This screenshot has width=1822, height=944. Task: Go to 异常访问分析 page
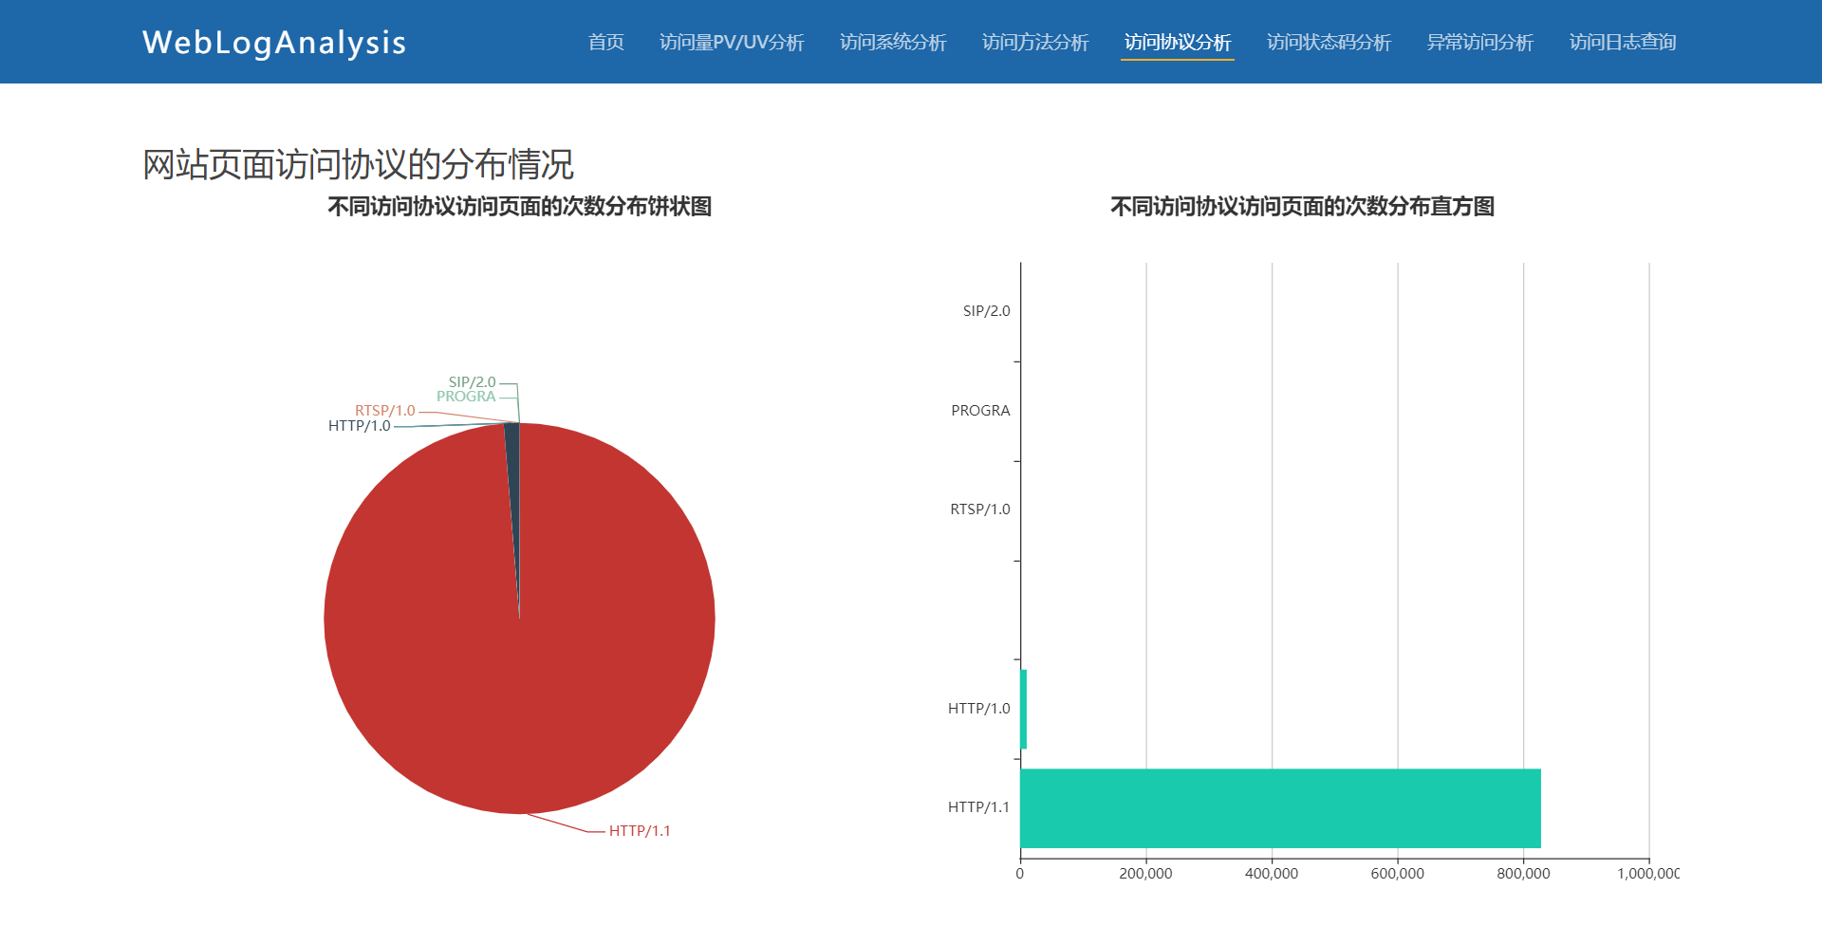point(1480,42)
